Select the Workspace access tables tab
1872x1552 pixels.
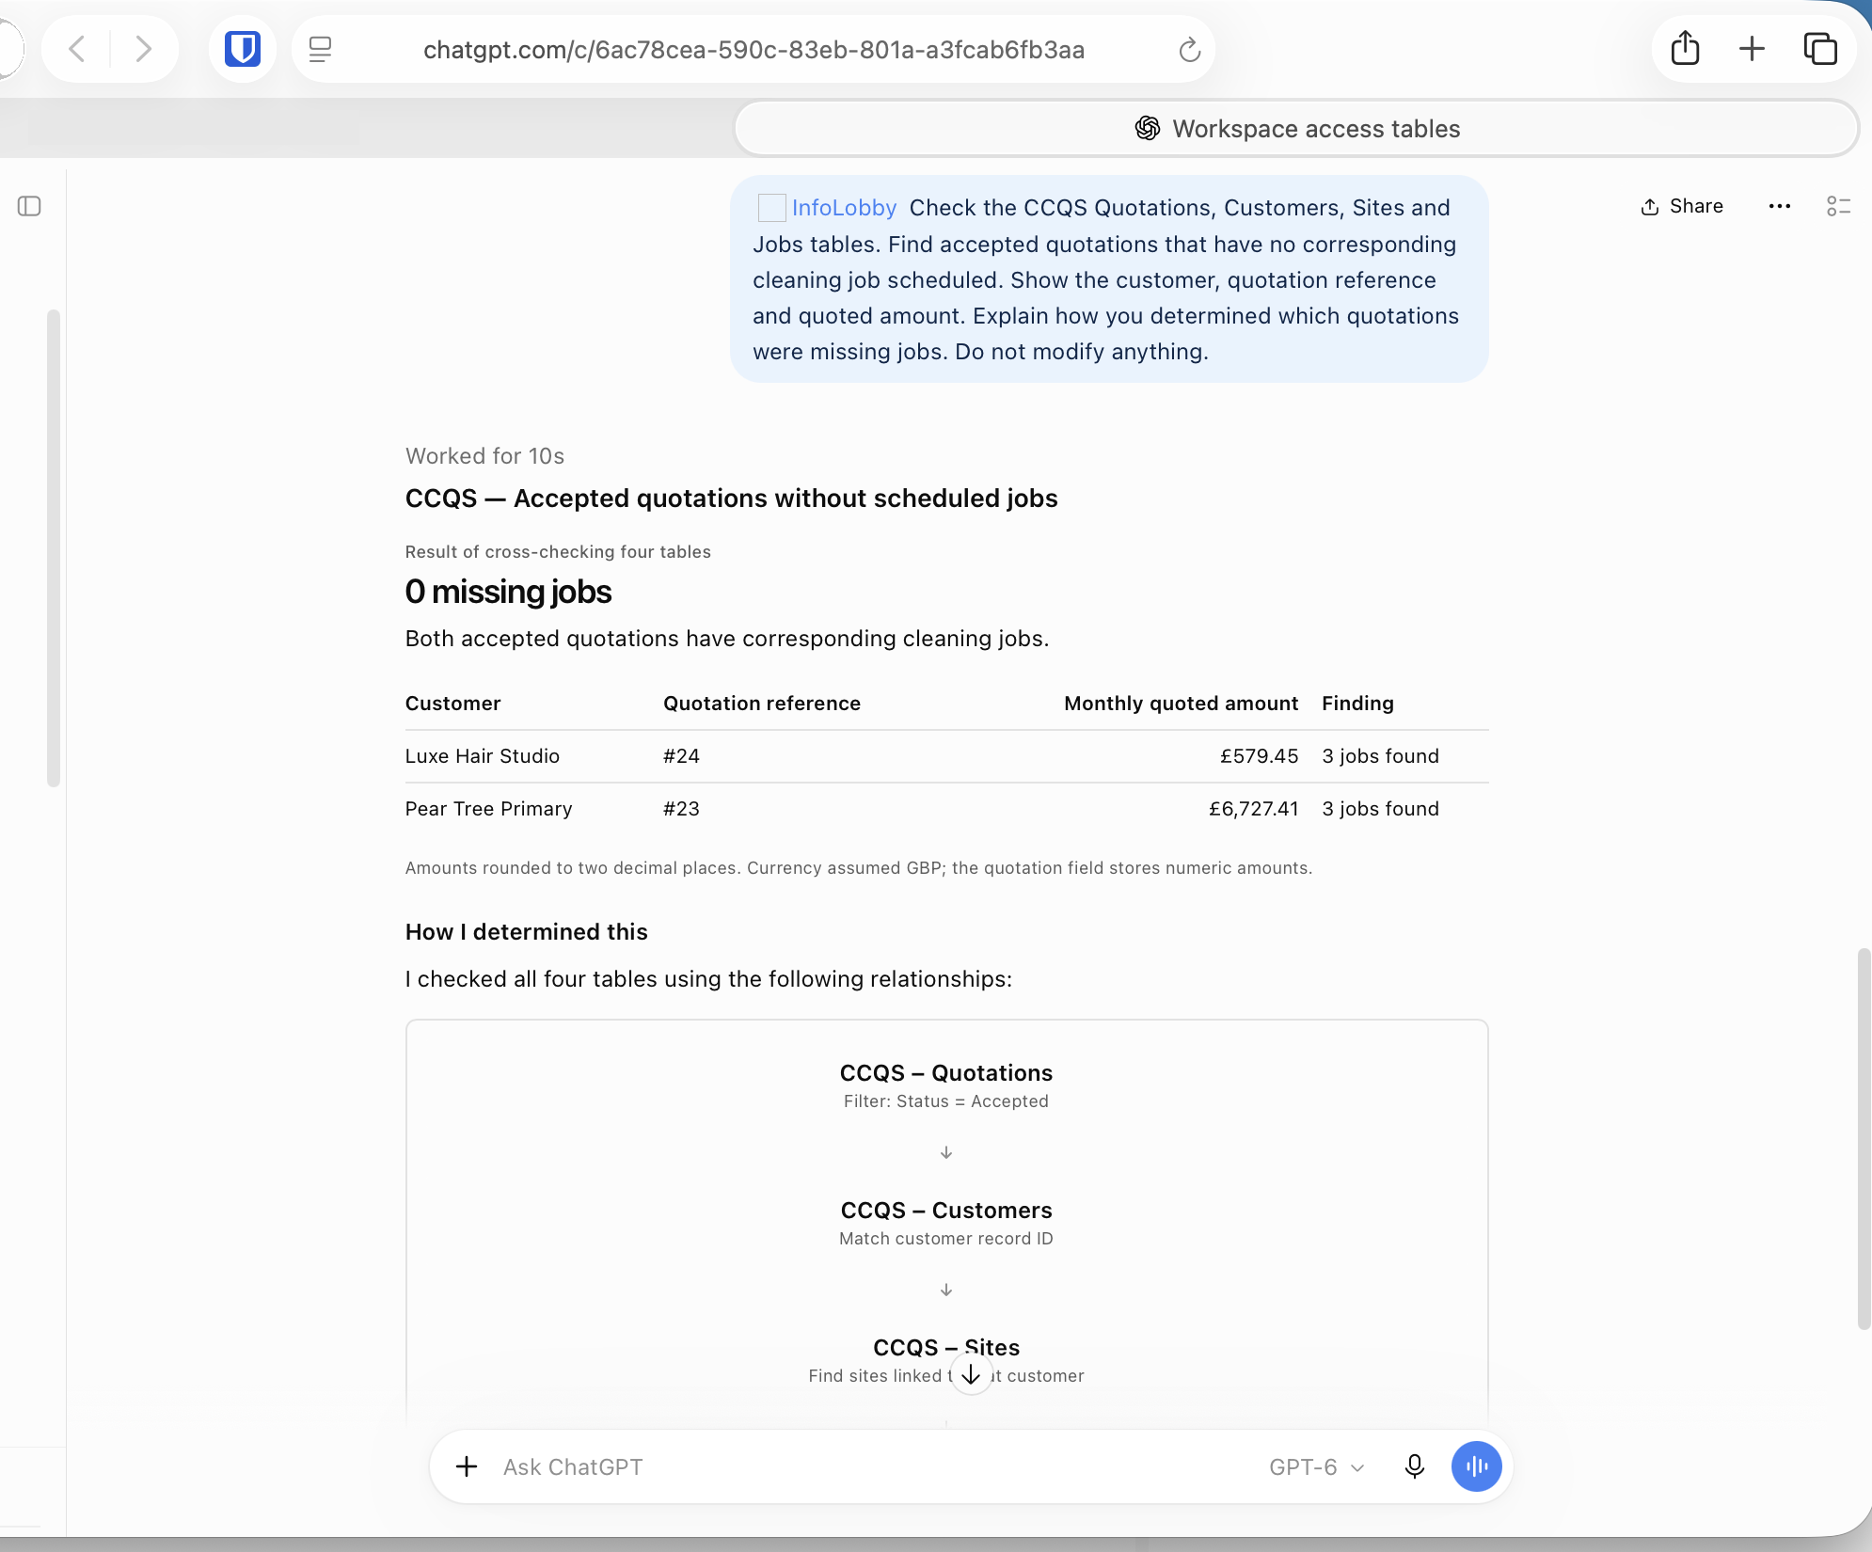click(1296, 129)
